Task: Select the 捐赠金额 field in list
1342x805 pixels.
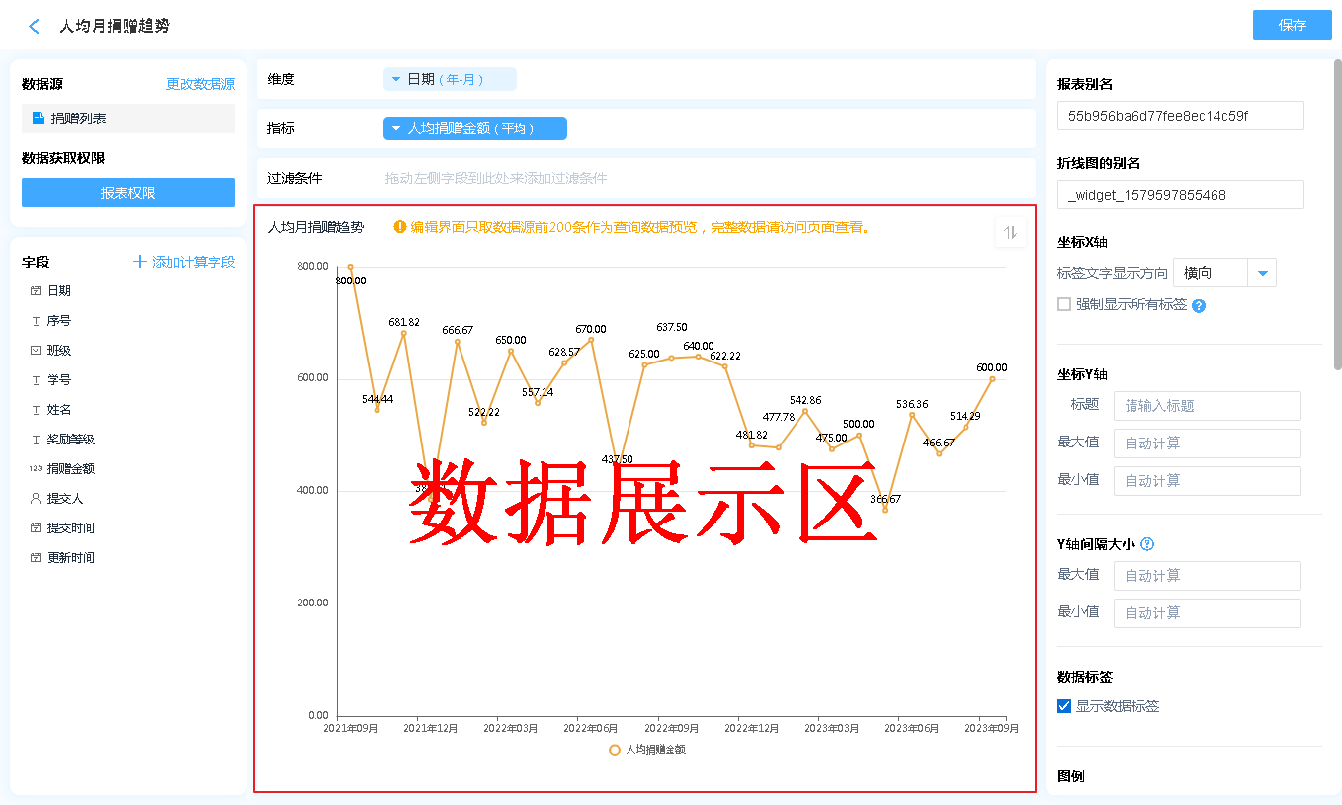Action: (x=70, y=469)
